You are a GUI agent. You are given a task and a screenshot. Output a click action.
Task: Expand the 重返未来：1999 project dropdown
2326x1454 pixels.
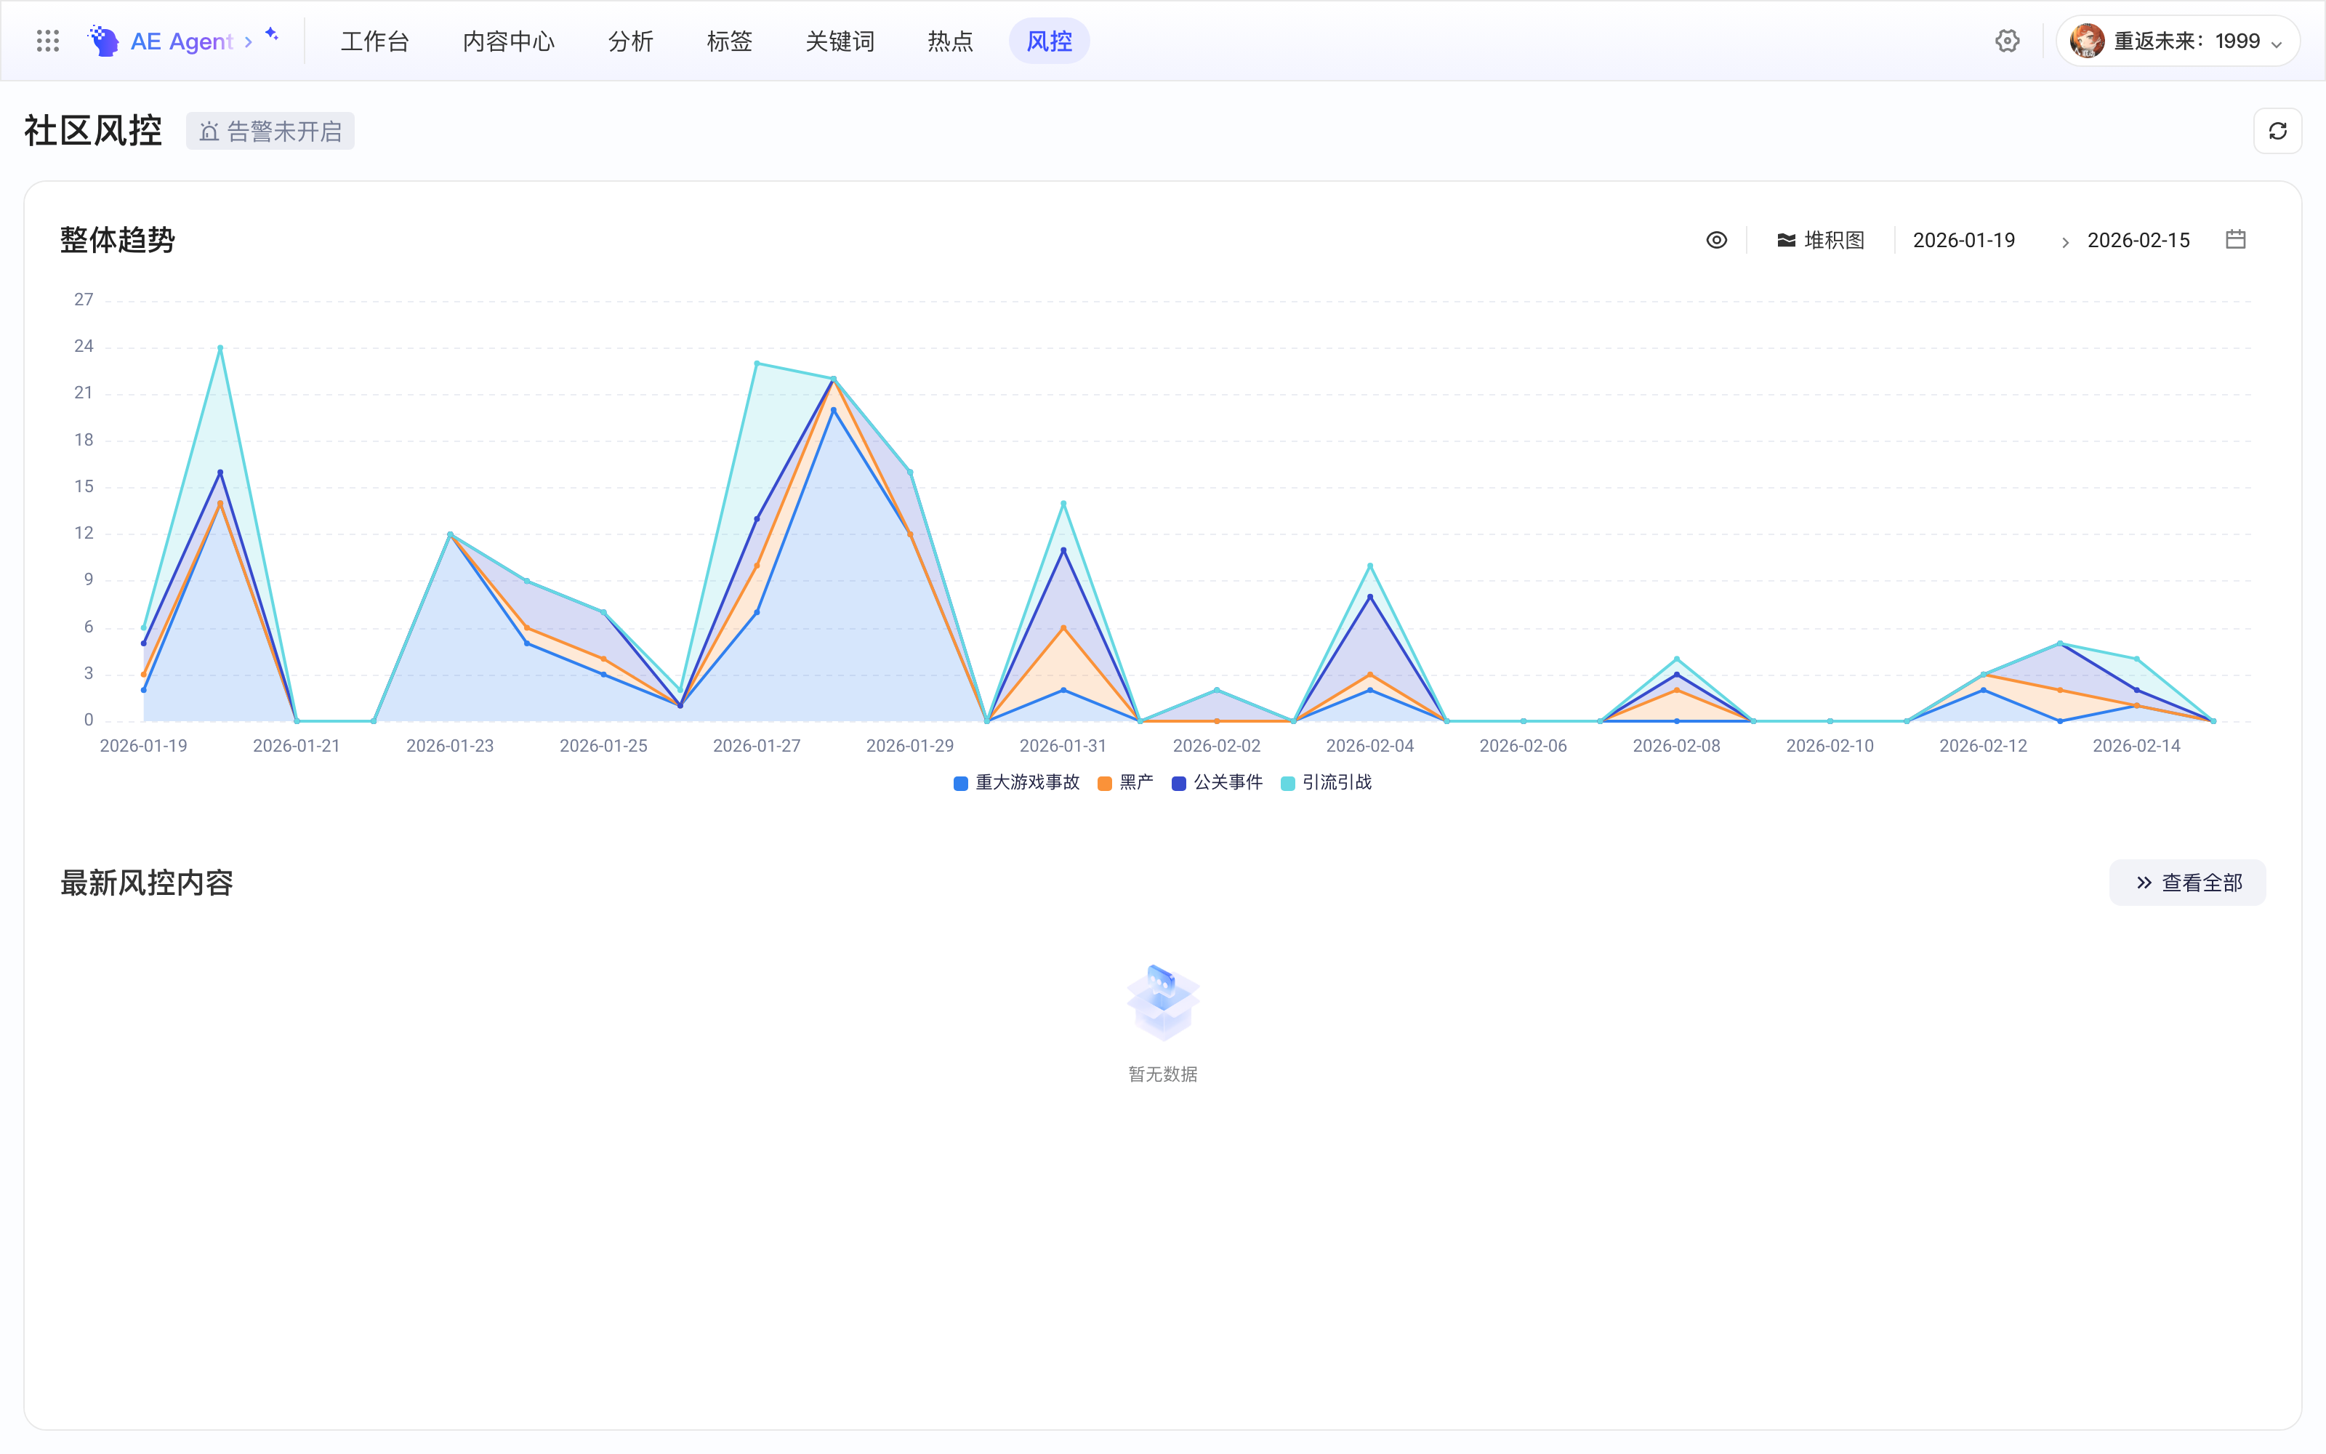(2177, 41)
